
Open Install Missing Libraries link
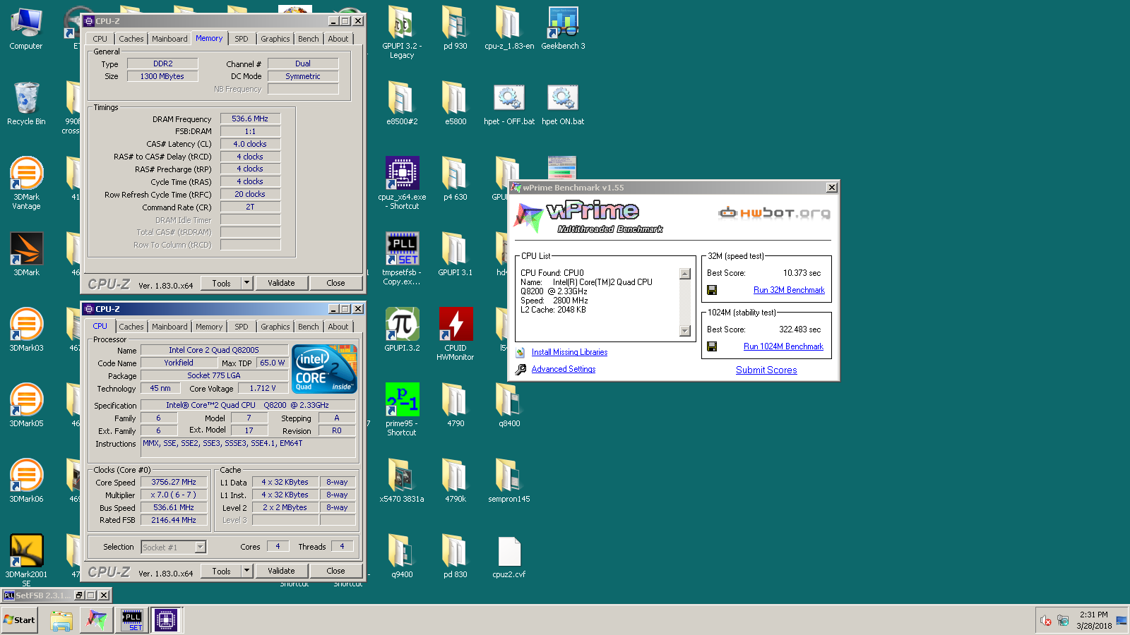569,352
